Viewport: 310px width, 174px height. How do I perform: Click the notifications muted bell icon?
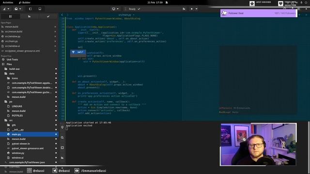click(167, 2)
